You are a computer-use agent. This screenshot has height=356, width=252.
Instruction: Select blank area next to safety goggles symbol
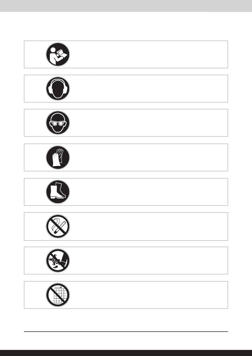pos(149,123)
